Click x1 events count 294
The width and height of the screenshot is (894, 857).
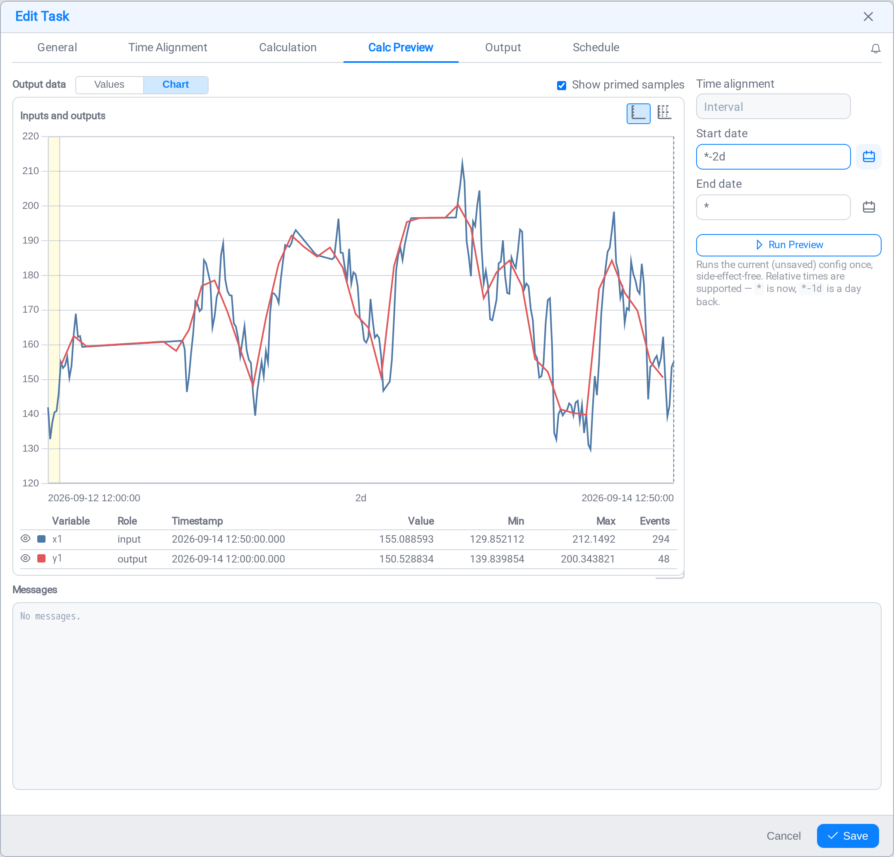point(661,539)
